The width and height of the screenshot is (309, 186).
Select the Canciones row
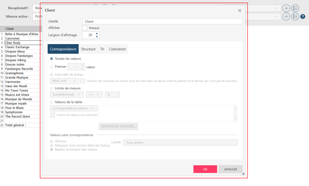pos(23,38)
